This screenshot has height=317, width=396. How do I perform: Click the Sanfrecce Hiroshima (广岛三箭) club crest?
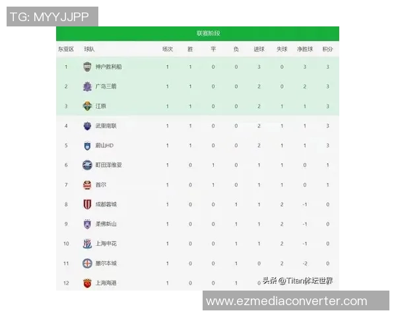87,87
